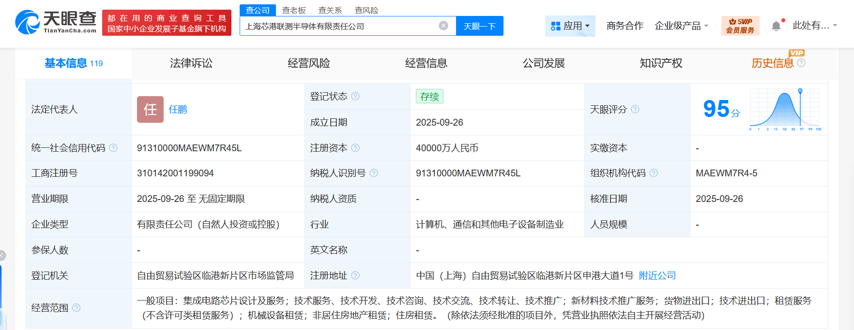Click the score distribution chart

(784, 109)
